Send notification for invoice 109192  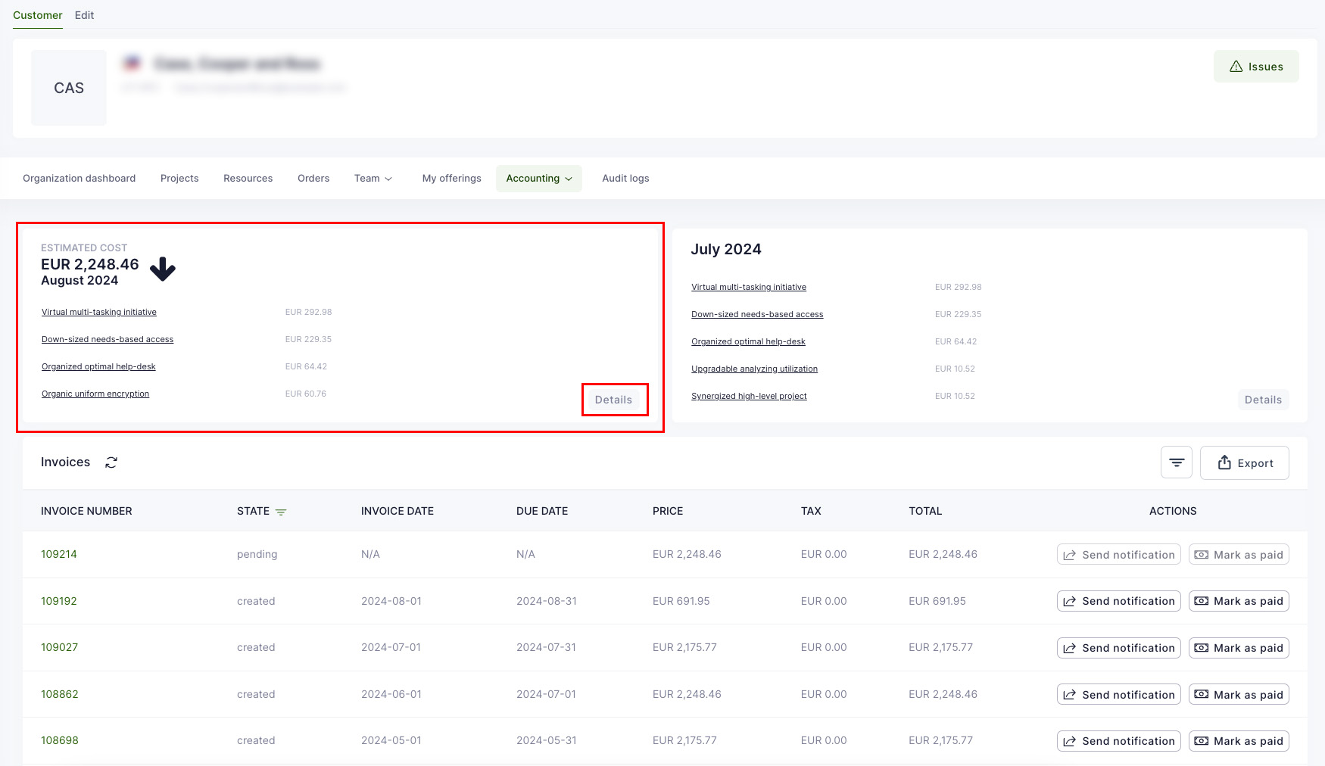1118,601
